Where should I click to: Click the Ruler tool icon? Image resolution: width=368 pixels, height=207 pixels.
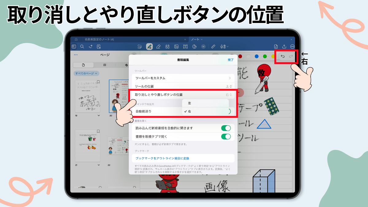point(214,47)
